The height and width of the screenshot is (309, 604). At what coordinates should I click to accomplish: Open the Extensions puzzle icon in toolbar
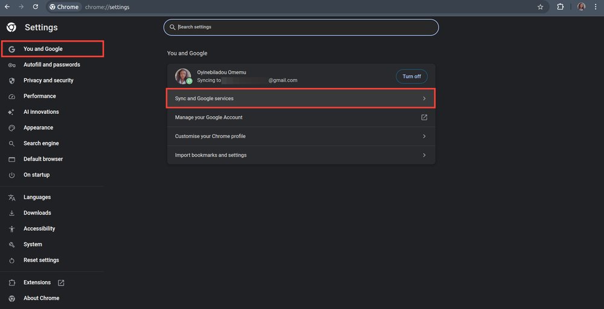tap(561, 7)
